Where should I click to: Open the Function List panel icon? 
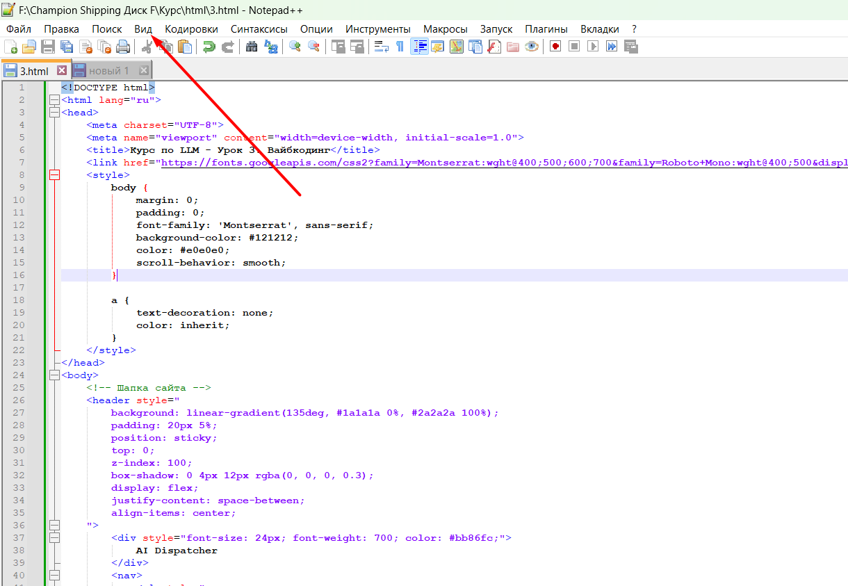pyautogui.click(x=494, y=47)
